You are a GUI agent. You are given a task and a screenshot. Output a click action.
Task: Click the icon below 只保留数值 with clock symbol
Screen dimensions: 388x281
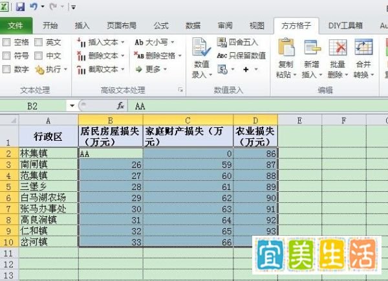coord(222,70)
